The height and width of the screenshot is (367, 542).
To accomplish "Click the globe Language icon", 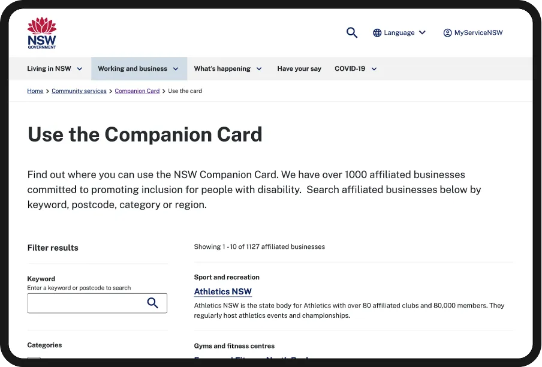I will tap(377, 32).
